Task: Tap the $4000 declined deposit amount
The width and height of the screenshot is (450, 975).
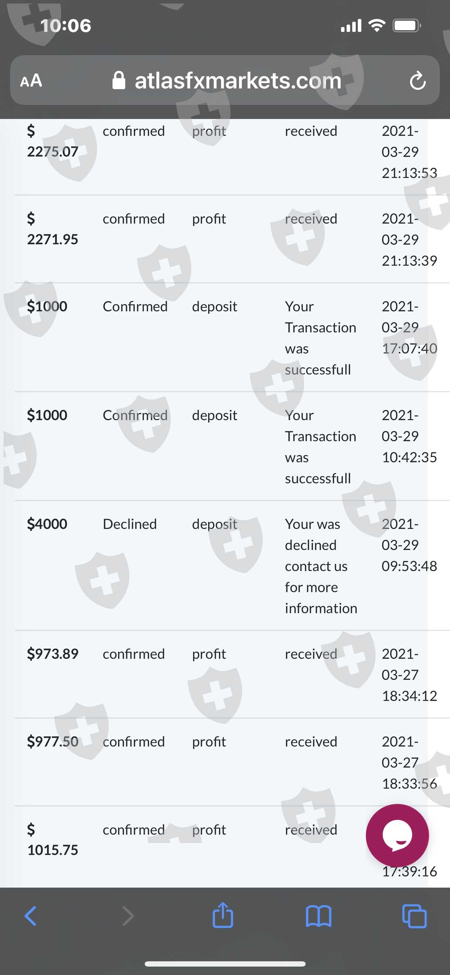Action: [x=47, y=524]
